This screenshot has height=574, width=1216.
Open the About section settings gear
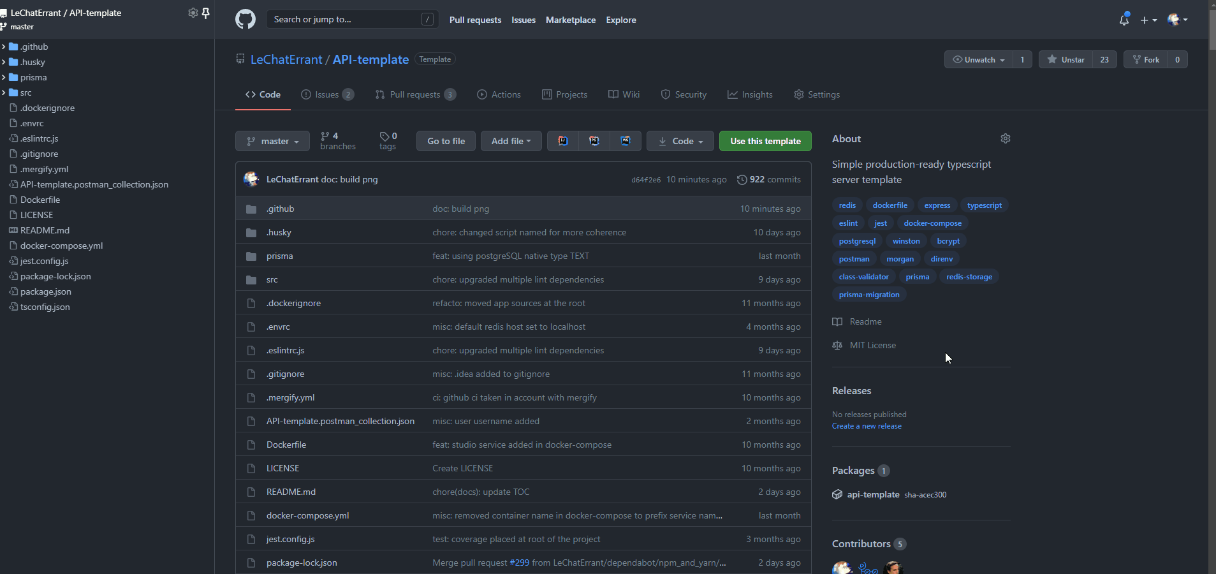click(1006, 138)
